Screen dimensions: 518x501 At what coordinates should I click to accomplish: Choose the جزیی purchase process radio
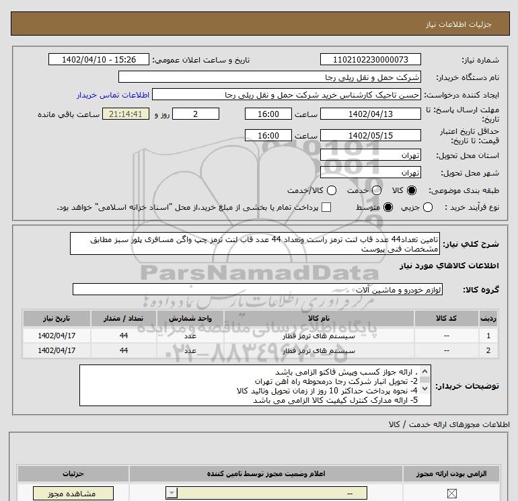coord(428,207)
